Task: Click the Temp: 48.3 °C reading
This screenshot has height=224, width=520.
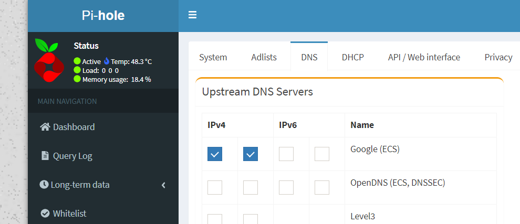Action: pos(131,61)
